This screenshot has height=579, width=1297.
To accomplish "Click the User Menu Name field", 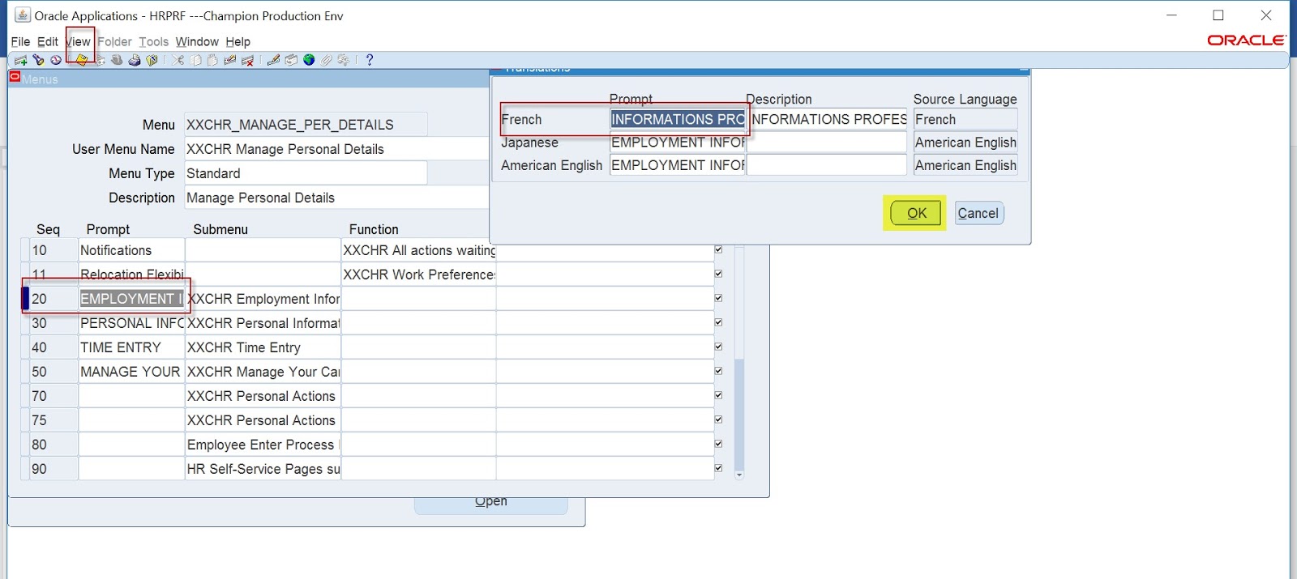I will (x=336, y=149).
